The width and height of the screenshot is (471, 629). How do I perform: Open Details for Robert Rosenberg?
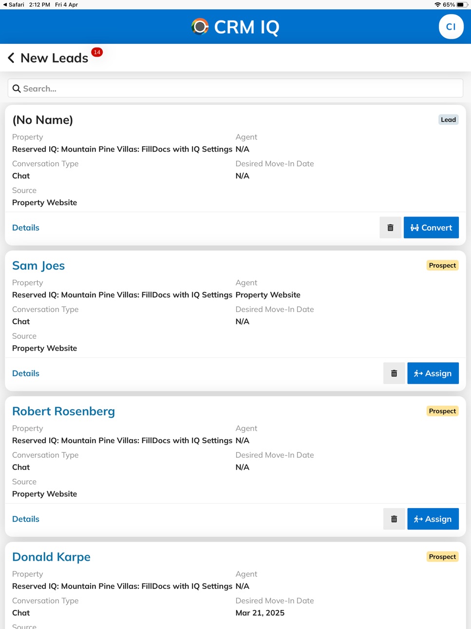[x=26, y=519]
